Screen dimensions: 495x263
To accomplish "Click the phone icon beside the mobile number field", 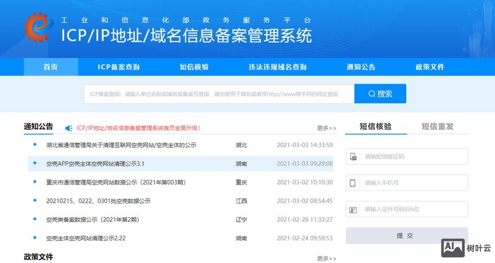I will pos(352,183).
